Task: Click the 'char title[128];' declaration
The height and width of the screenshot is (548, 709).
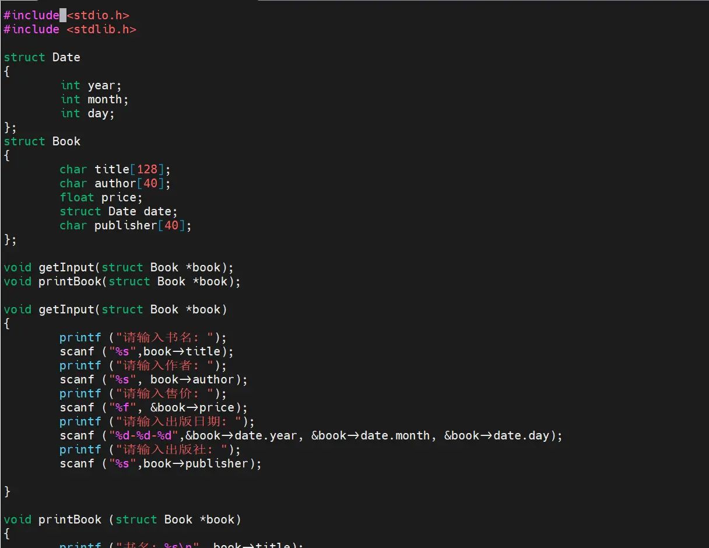Action: pyautogui.click(x=115, y=169)
